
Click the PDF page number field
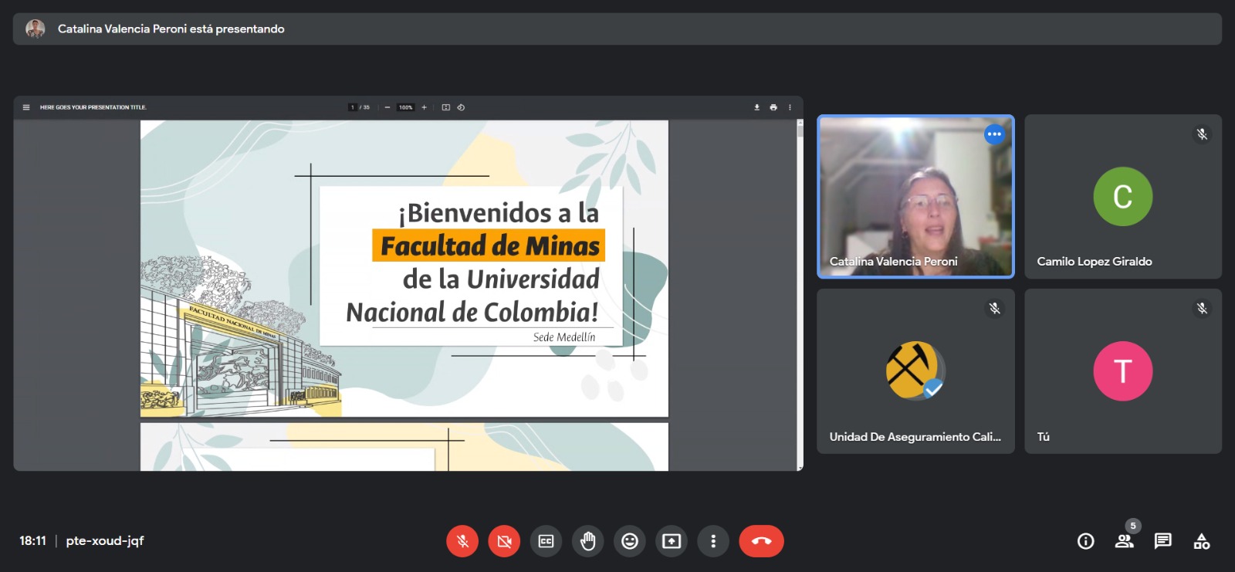pyautogui.click(x=352, y=107)
